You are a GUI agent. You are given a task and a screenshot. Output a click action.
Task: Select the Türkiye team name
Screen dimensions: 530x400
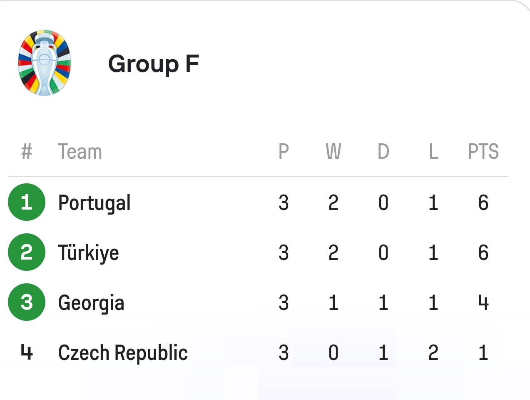pyautogui.click(x=89, y=253)
